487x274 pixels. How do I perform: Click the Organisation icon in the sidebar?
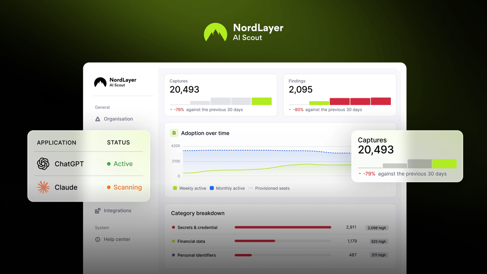(x=97, y=119)
